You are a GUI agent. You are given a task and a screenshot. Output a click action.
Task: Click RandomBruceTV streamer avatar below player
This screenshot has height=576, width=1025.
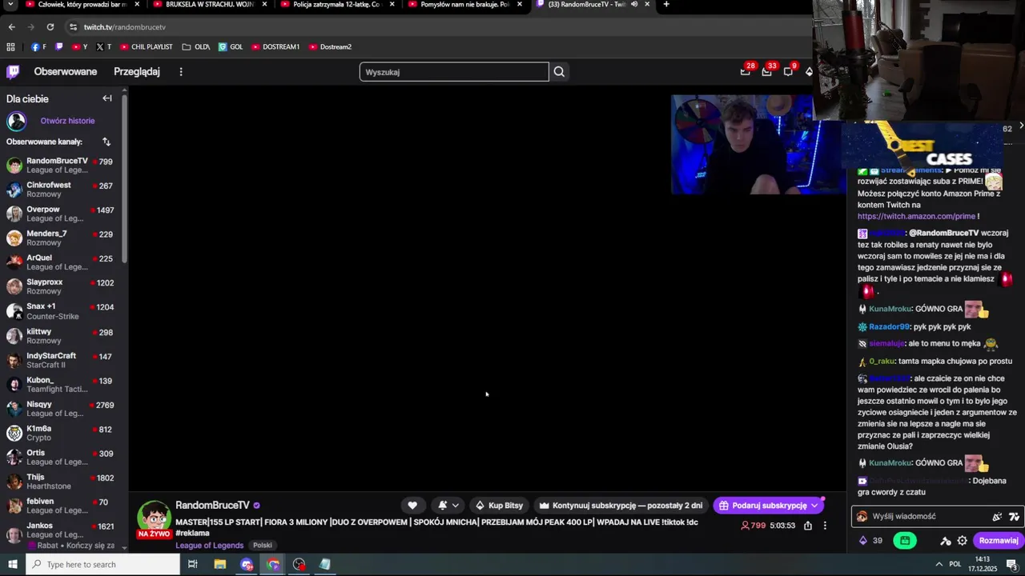pyautogui.click(x=154, y=518)
